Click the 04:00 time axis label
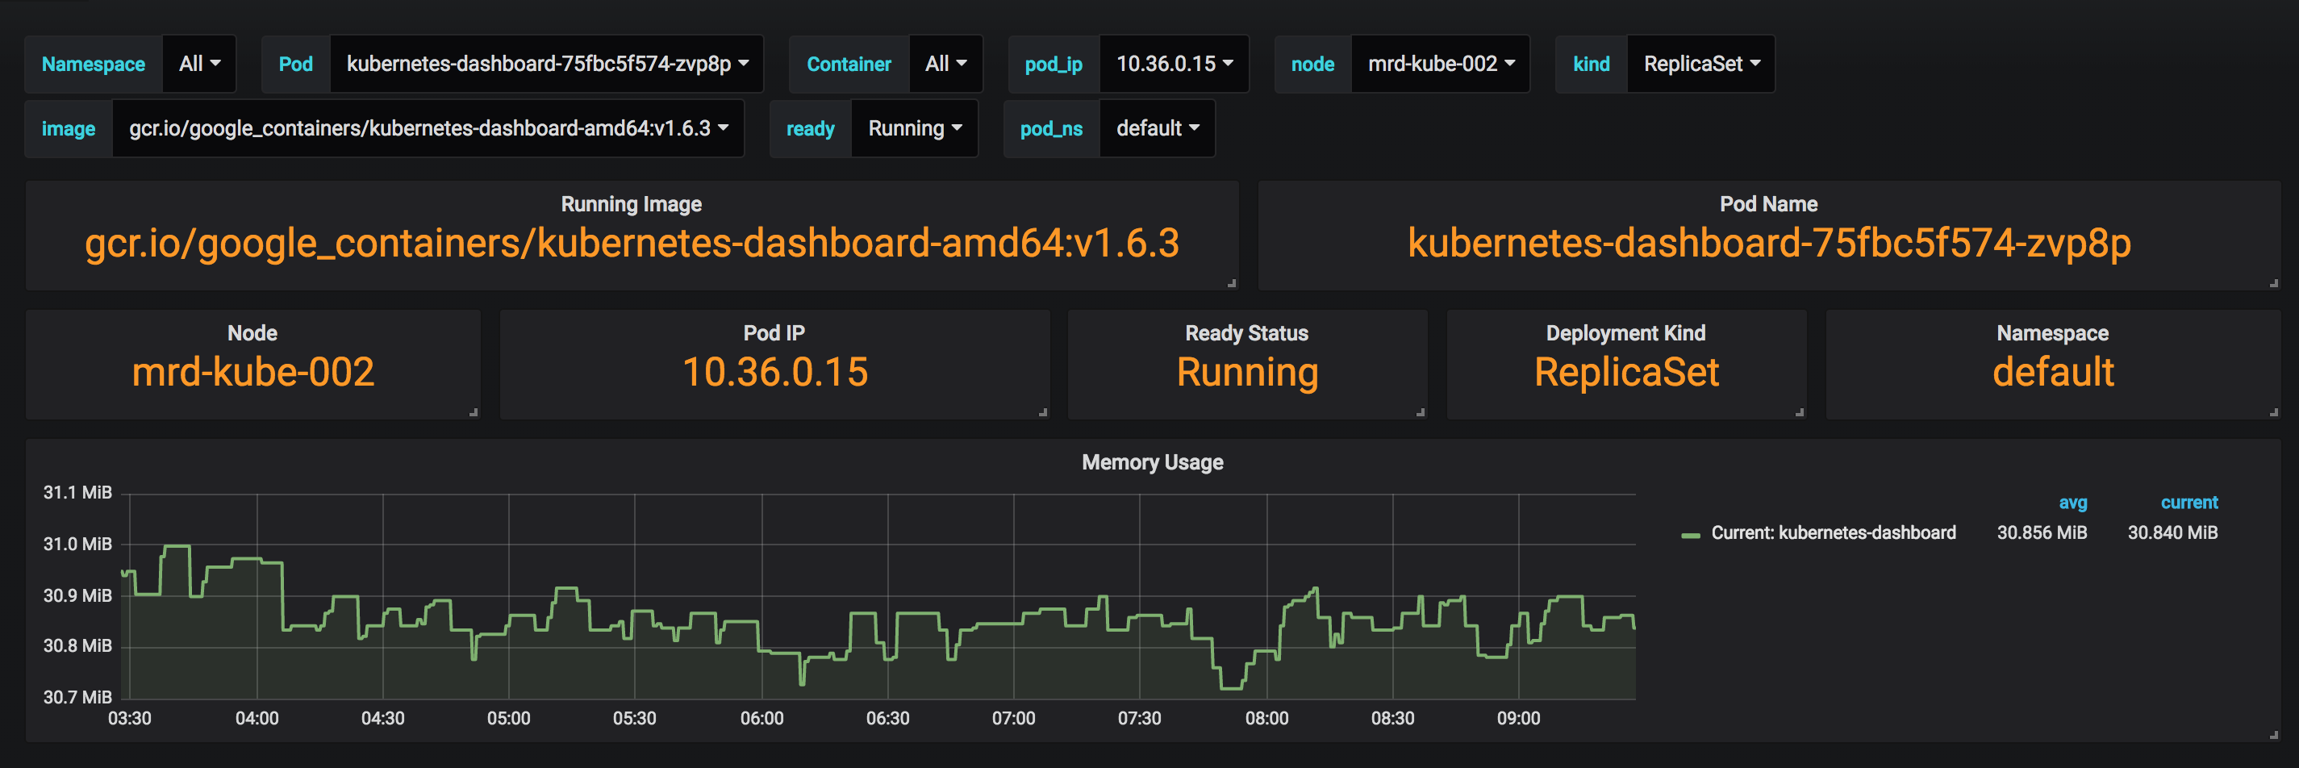This screenshot has height=768, width=2299. [x=257, y=719]
